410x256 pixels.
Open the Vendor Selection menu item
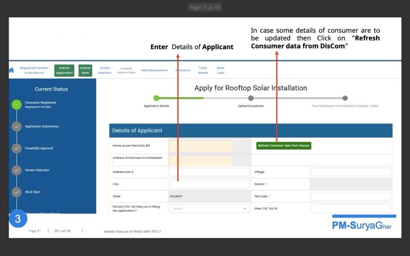tap(105, 70)
